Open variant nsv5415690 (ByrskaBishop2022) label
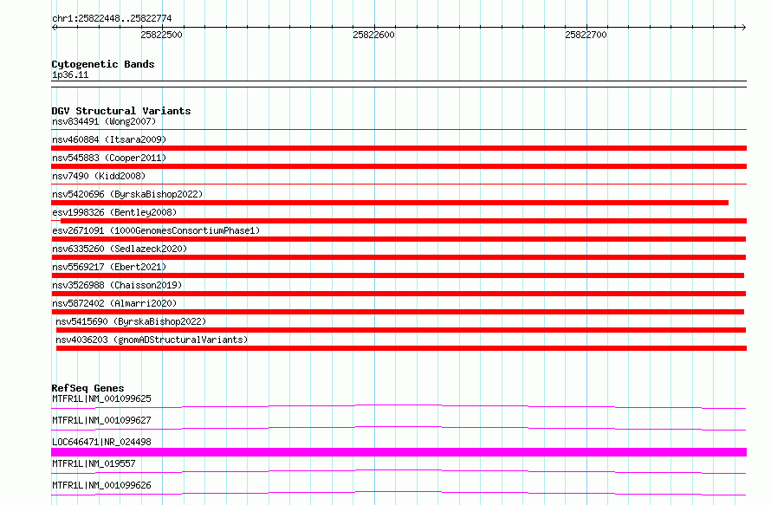This screenshot has width=771, height=505. (131, 321)
